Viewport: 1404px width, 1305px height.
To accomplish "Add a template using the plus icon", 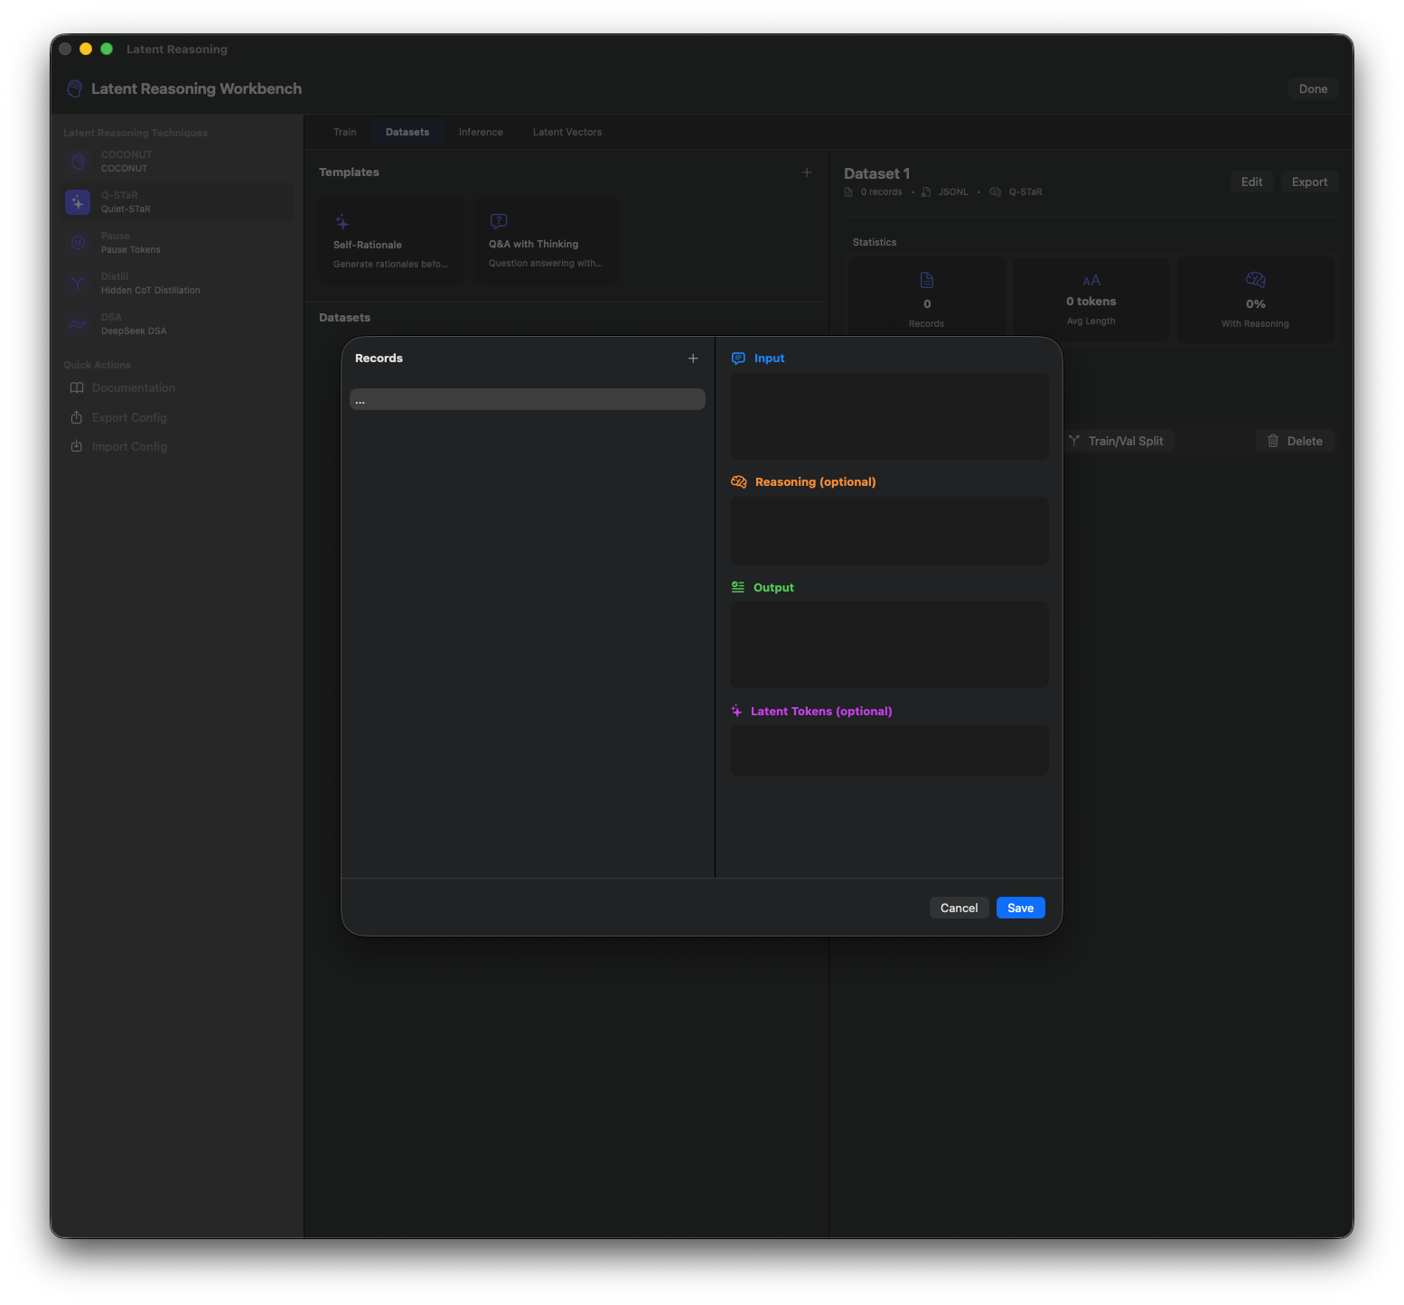I will coord(807,172).
